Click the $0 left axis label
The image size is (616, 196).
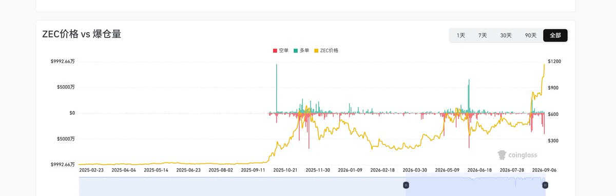click(72, 113)
